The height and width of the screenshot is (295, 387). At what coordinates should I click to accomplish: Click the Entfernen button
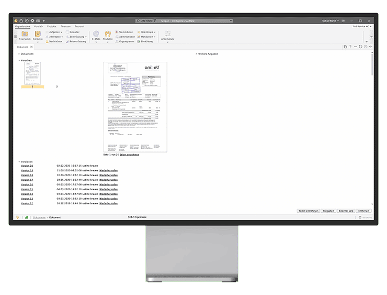tap(364, 211)
